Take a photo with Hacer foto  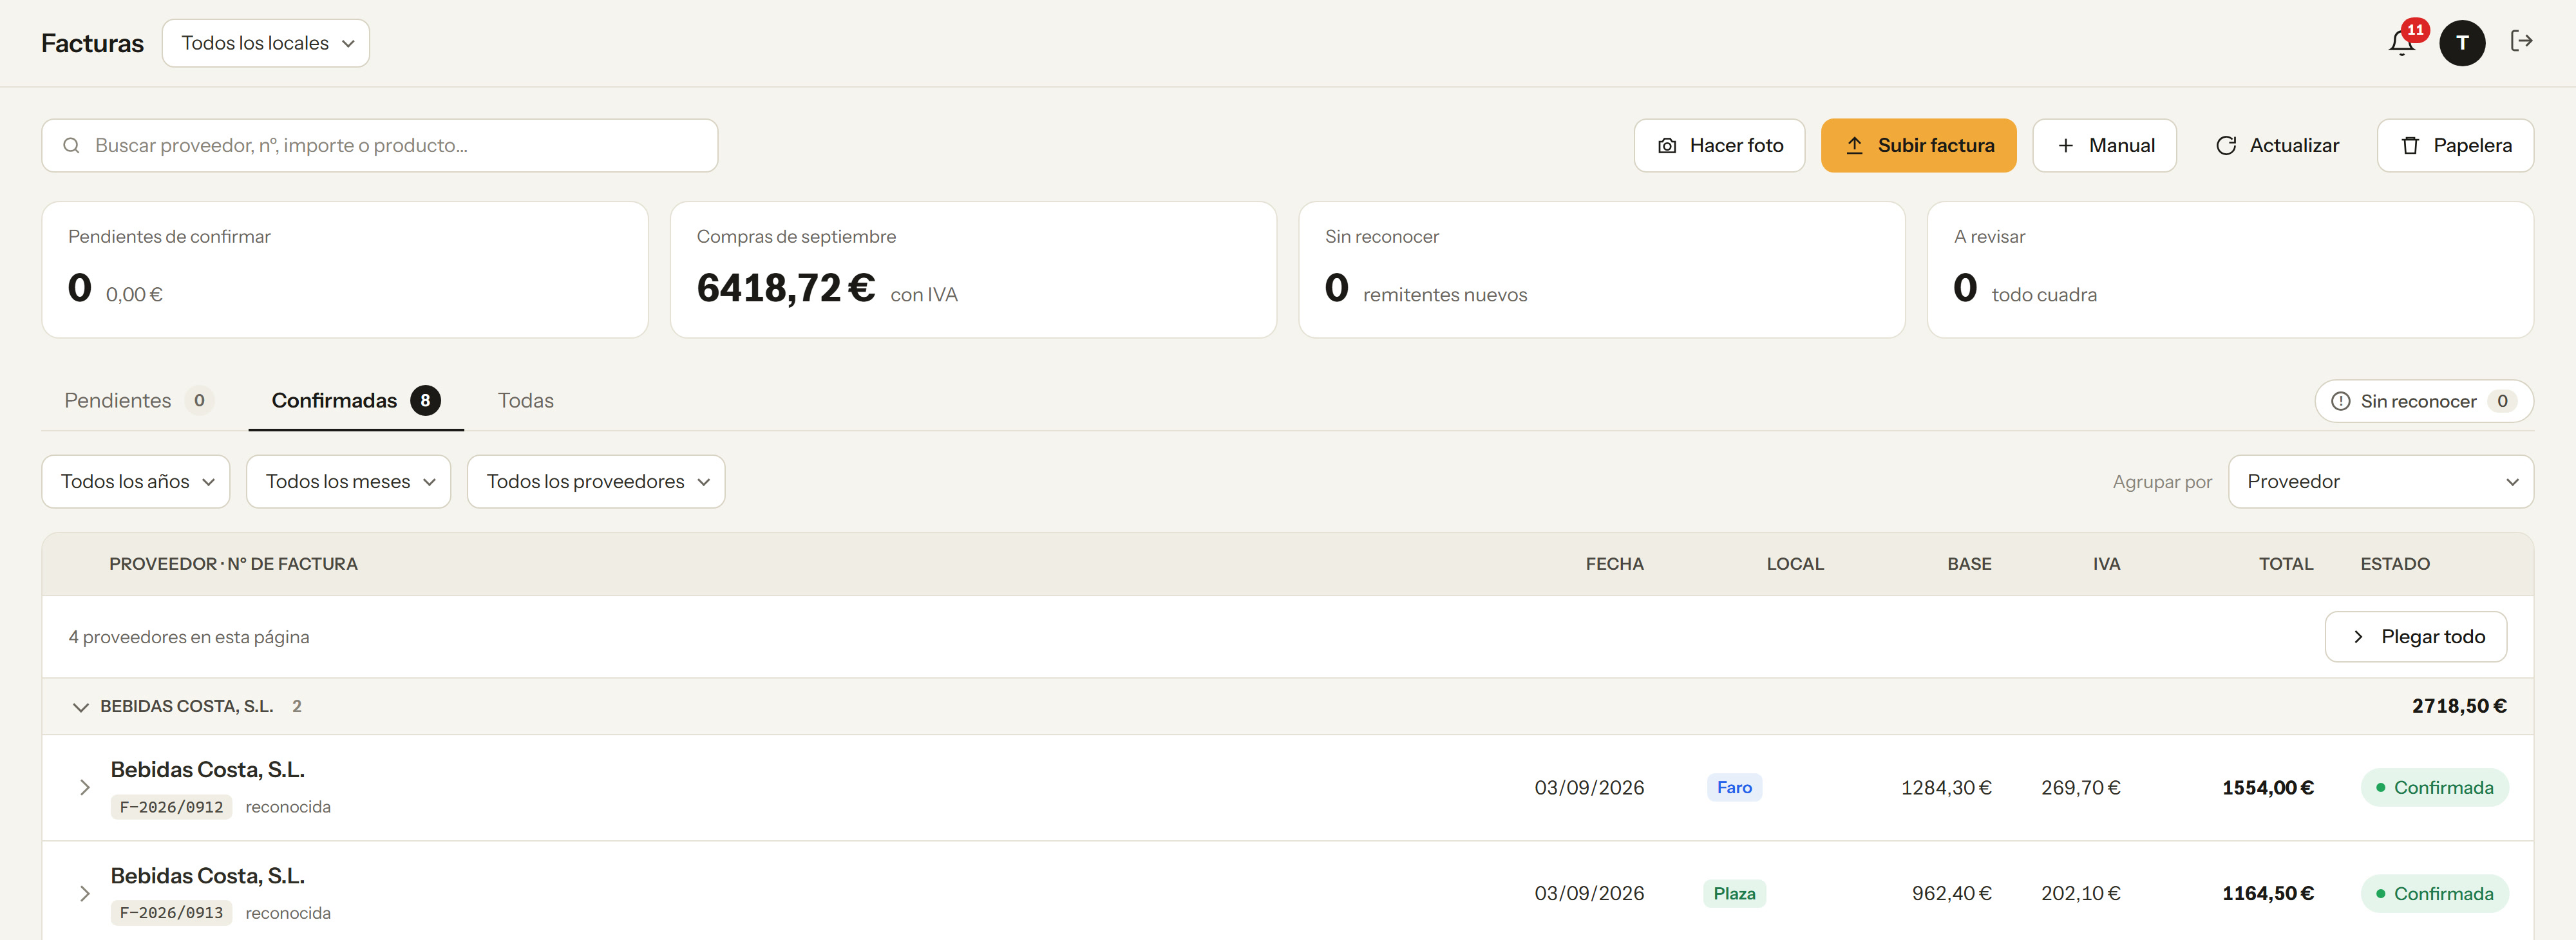pyautogui.click(x=1719, y=146)
